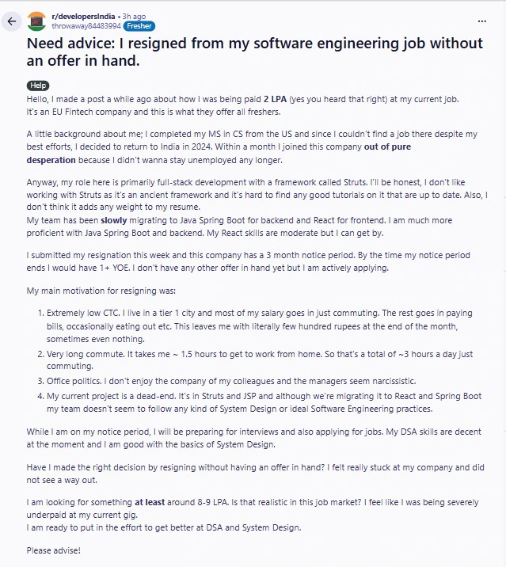Screen dimensions: 506x567
Task: Open the developersIndia community avatar
Action: coord(36,21)
